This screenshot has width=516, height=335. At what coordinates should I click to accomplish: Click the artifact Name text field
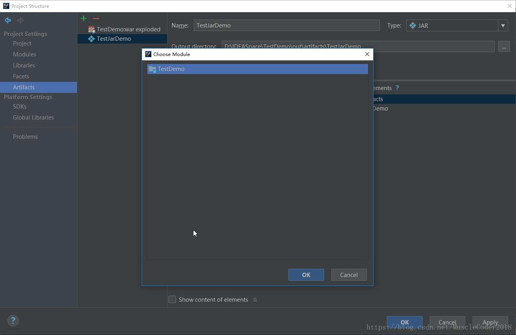(286, 25)
